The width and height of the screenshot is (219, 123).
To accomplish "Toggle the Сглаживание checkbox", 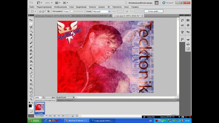I will coord(72,11).
